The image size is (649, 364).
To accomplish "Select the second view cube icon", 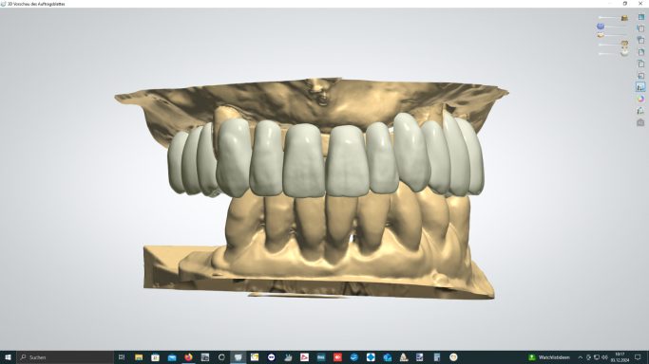I will tap(641, 28).
